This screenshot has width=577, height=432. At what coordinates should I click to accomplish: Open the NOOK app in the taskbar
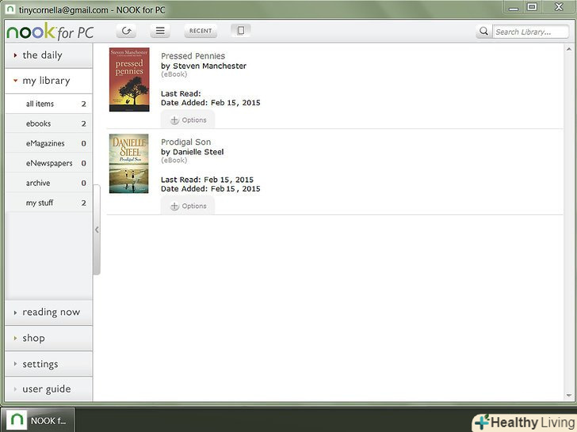(x=37, y=420)
